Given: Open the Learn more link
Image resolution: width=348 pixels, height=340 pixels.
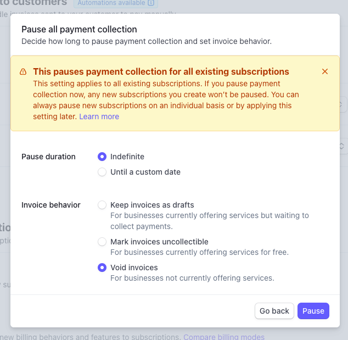Looking at the screenshot, I should click(x=99, y=116).
